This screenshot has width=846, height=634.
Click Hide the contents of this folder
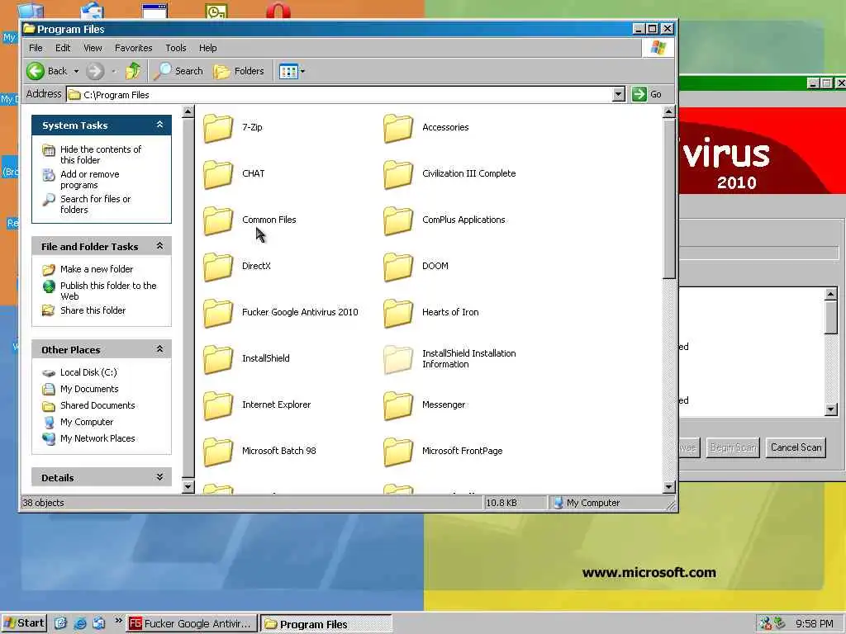(x=100, y=154)
